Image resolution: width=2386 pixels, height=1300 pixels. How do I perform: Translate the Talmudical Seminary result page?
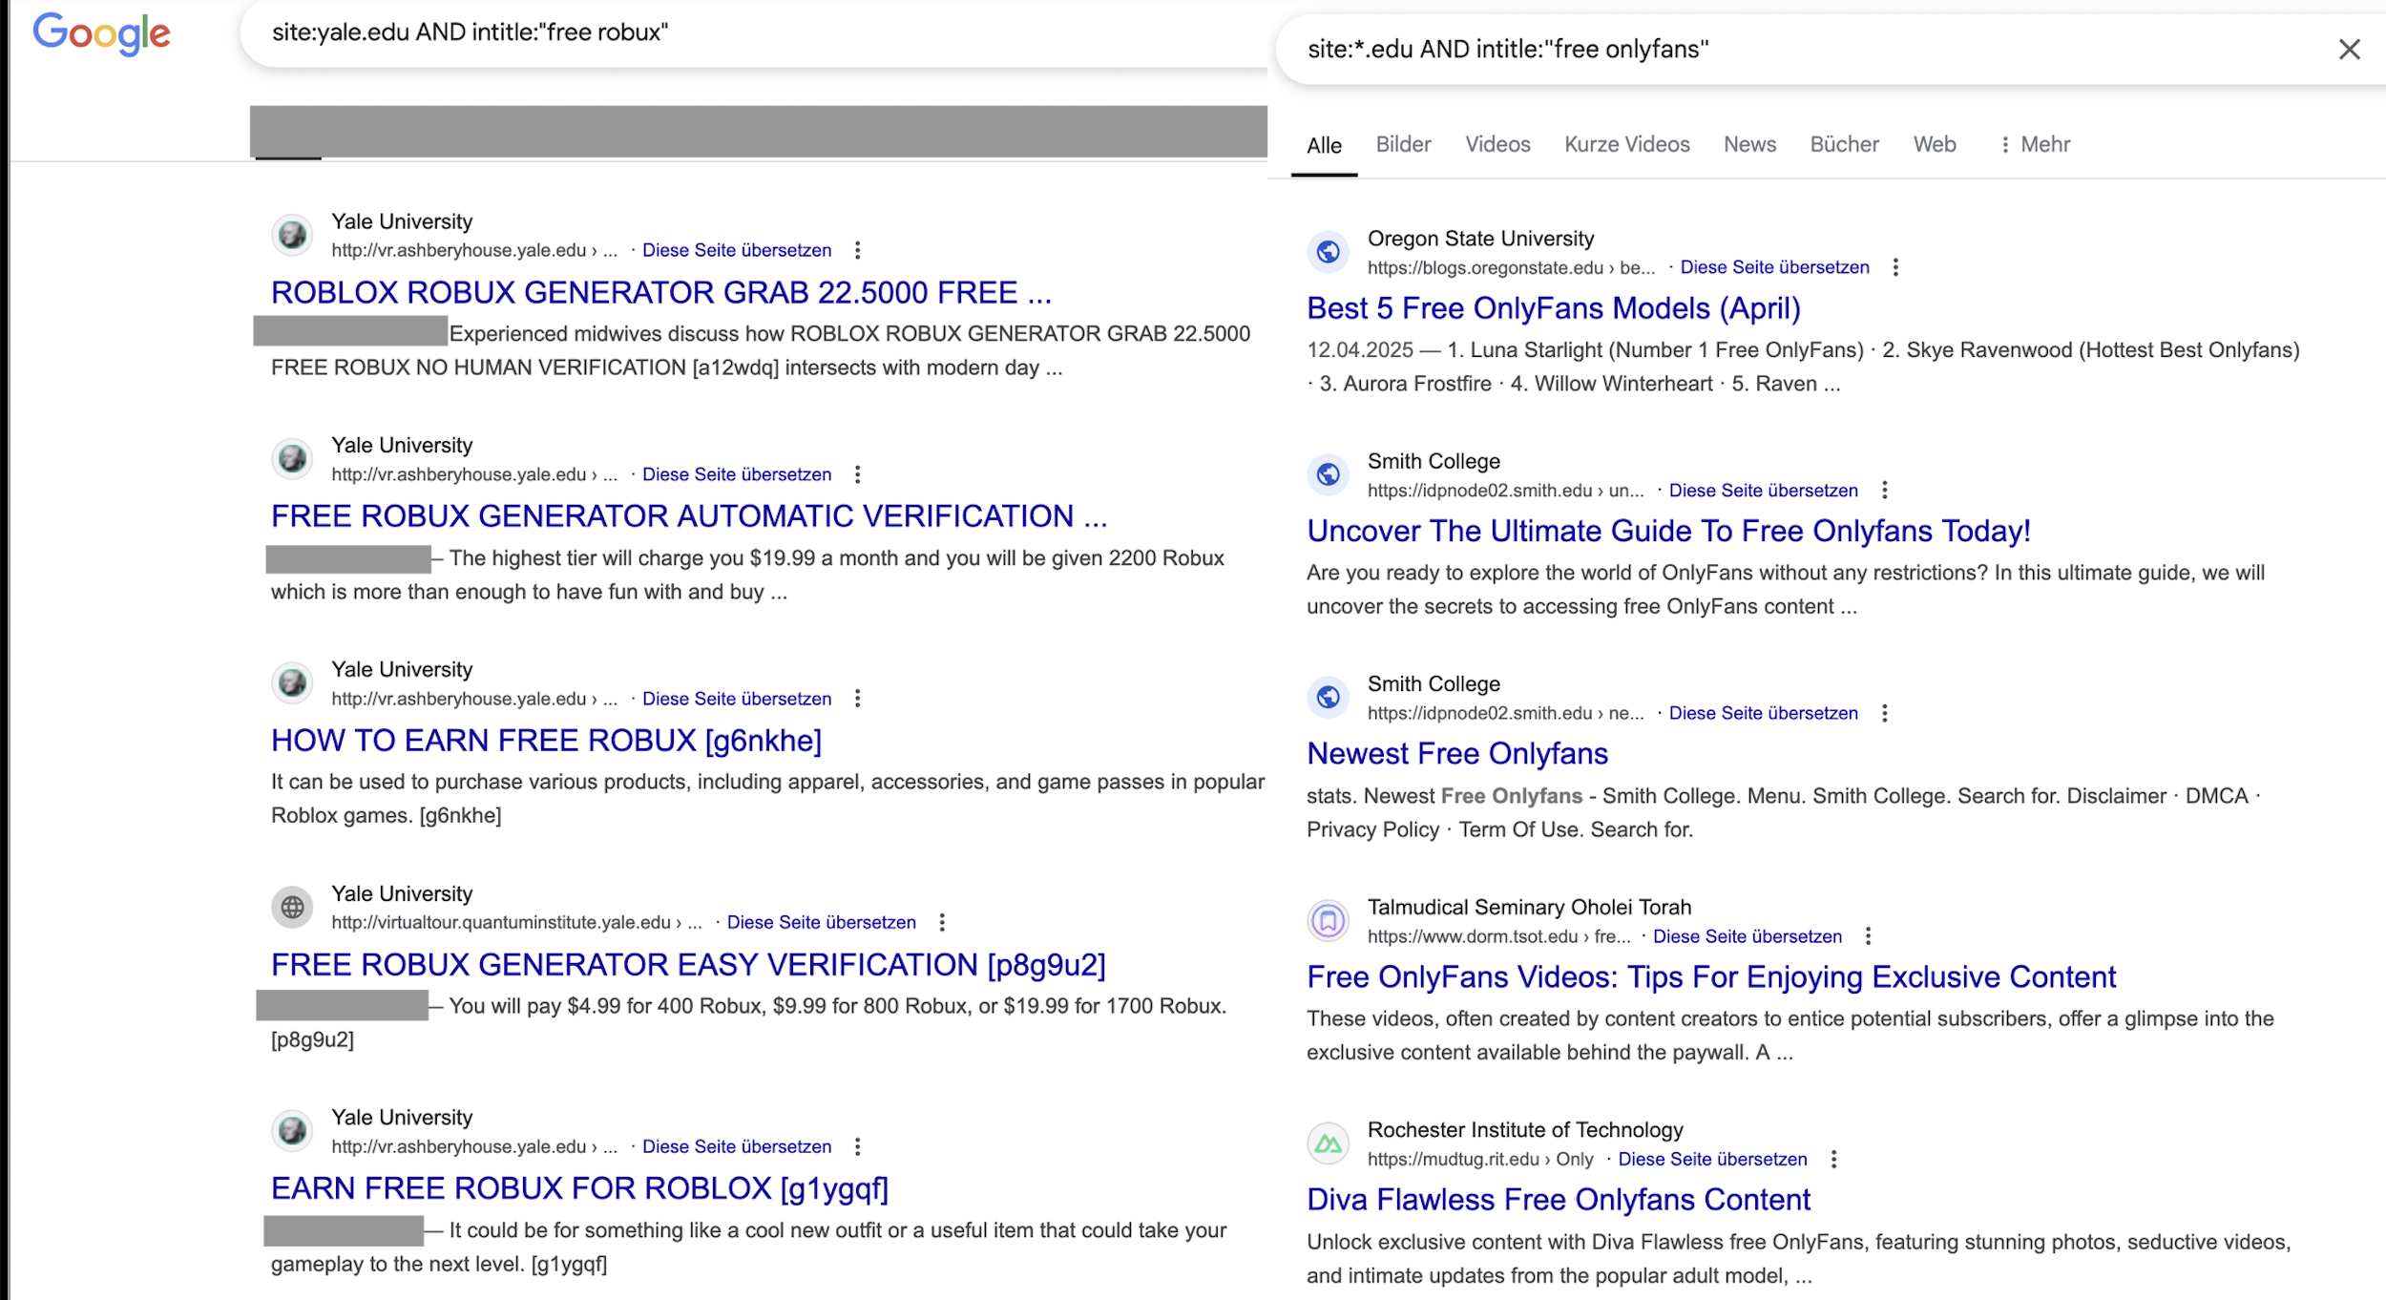[1747, 936]
